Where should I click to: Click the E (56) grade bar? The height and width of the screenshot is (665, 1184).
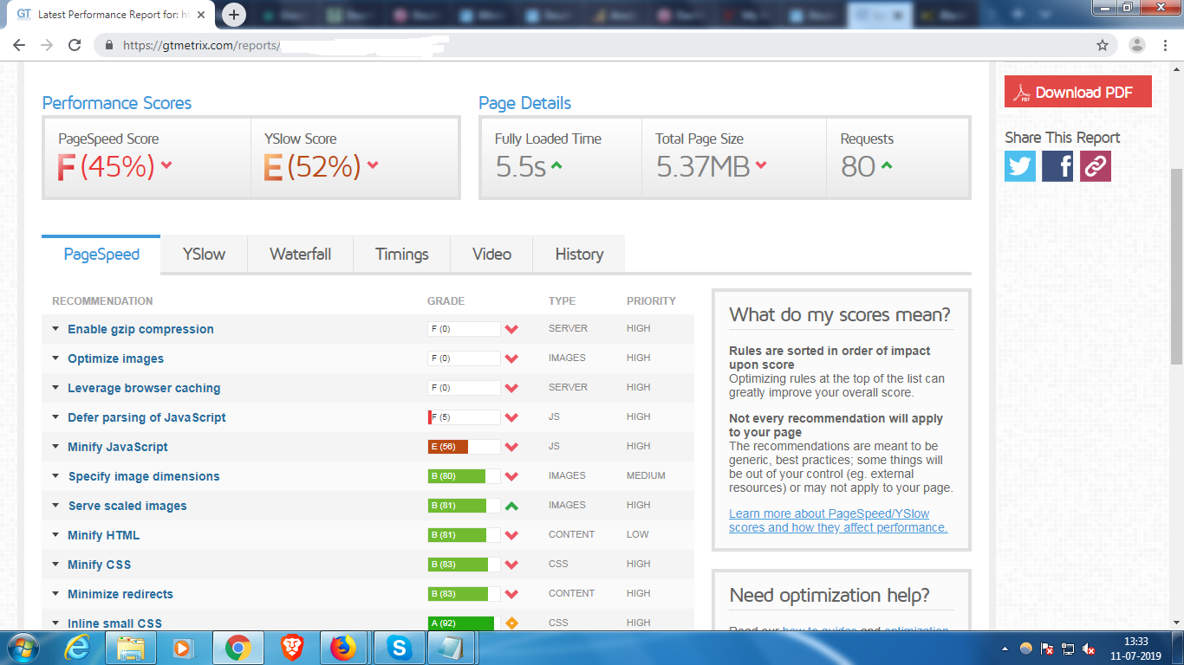click(464, 447)
